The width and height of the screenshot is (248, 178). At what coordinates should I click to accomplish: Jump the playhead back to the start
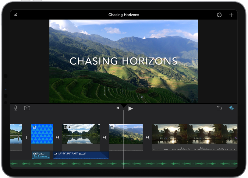(118, 108)
